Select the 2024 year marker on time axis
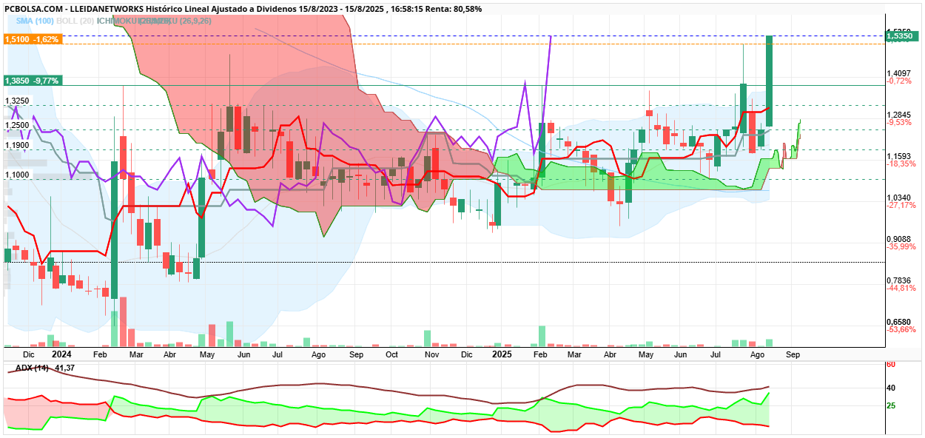Screen dimensions: 925x438 61,354
